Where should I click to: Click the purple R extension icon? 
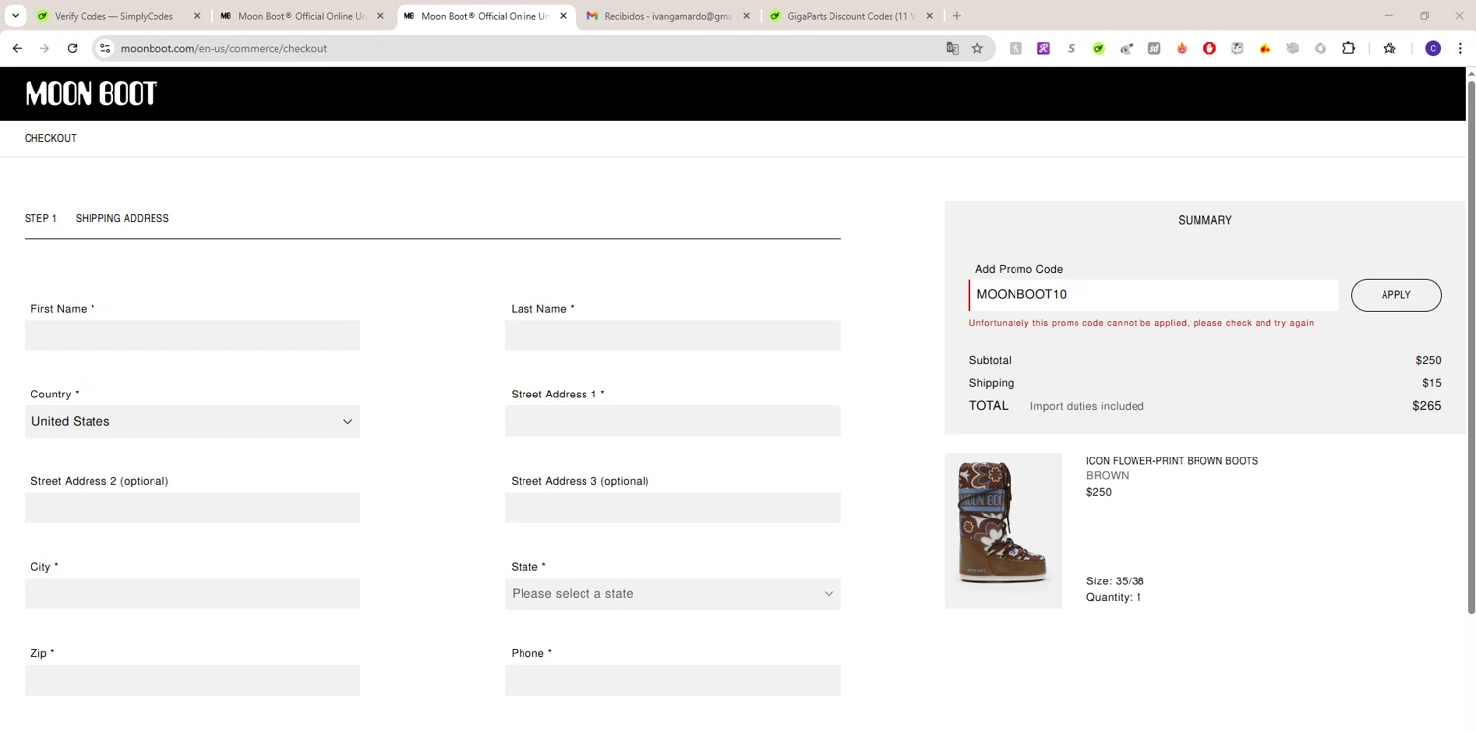click(x=1043, y=48)
